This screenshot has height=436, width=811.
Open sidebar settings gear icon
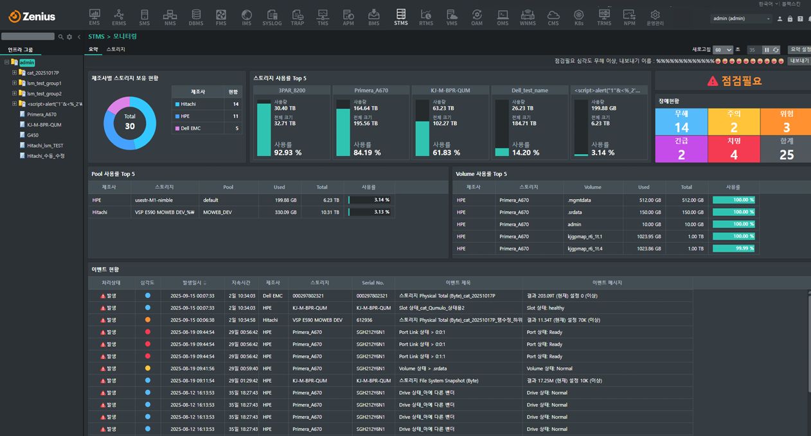click(x=69, y=37)
